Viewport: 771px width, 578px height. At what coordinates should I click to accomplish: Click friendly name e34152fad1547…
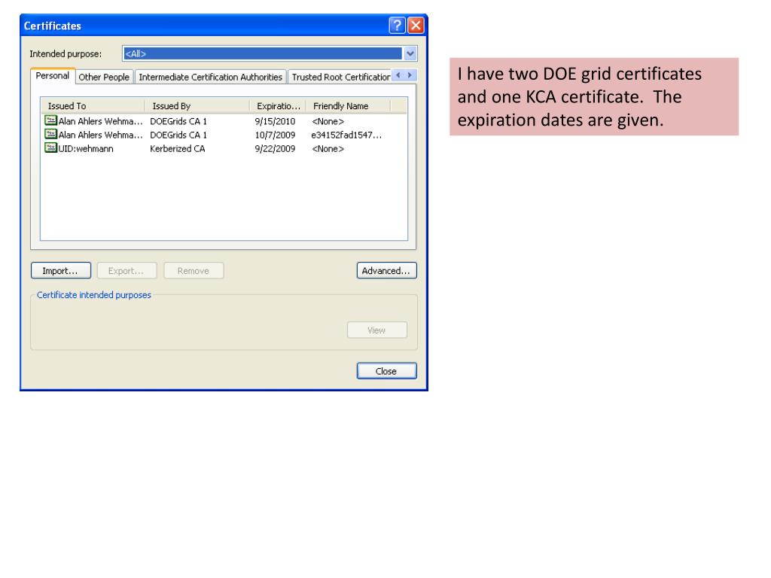pyautogui.click(x=346, y=135)
